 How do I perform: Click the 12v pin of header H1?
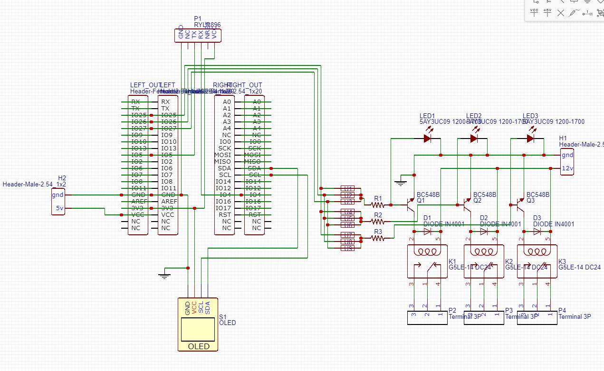pos(567,168)
